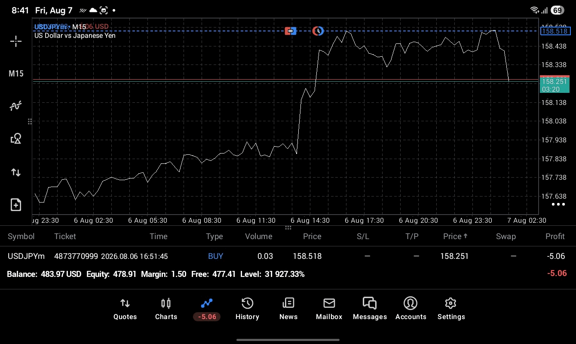This screenshot has height=344, width=576.
Task: Open the M15 timeframe selector
Action: (x=16, y=74)
